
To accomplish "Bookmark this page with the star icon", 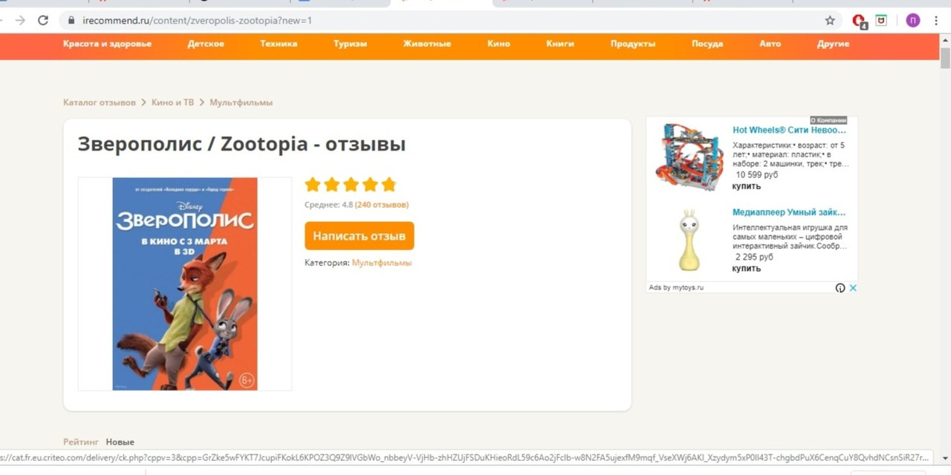I will tap(830, 21).
